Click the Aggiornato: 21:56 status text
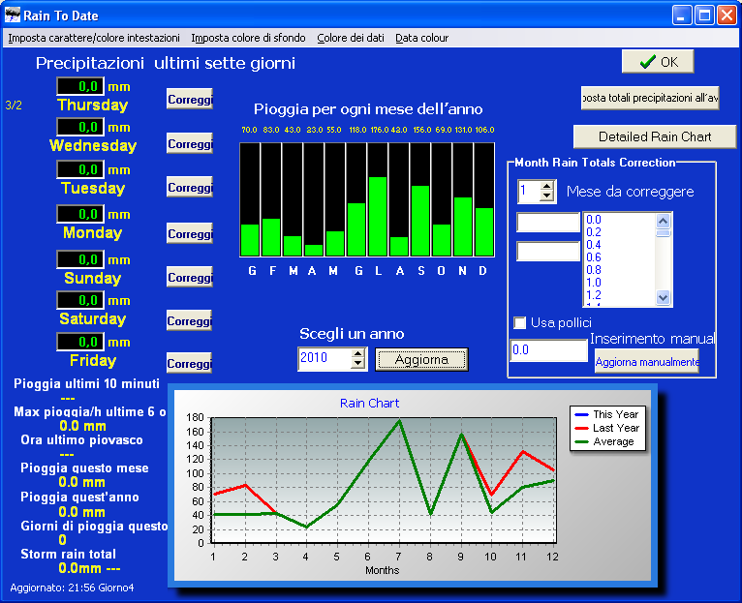The width and height of the screenshot is (742, 603). coord(72,588)
